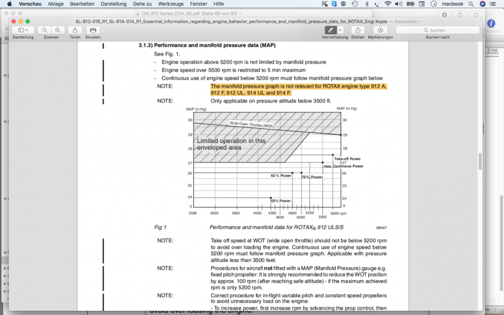The image size is (504, 315).
Task: Open the Apple menu
Action: pyautogui.click(x=9, y=4)
